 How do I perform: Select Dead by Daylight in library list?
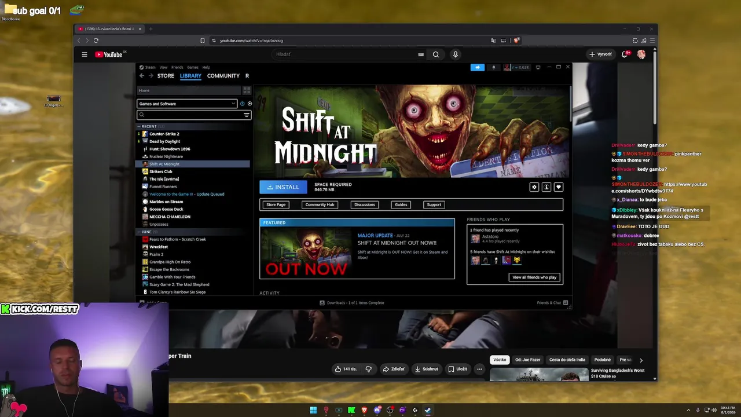[164, 141]
